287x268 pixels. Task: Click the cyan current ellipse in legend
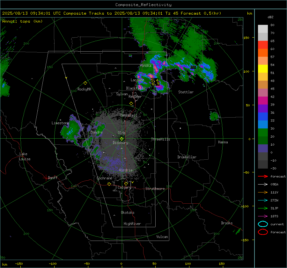[x=263, y=224]
